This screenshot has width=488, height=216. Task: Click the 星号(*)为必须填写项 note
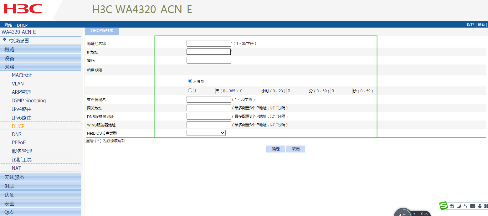click(106, 141)
